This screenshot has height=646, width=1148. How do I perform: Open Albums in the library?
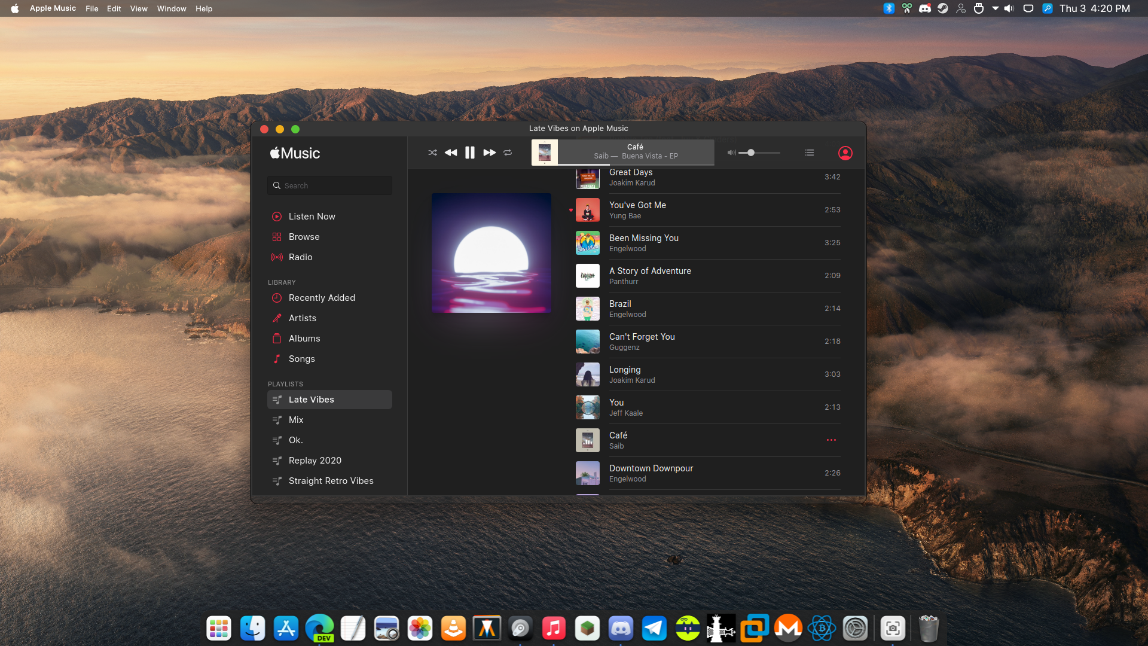329,339
